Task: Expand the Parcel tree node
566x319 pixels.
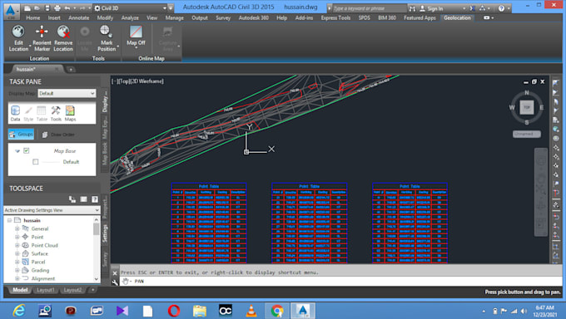Action: tap(17, 262)
